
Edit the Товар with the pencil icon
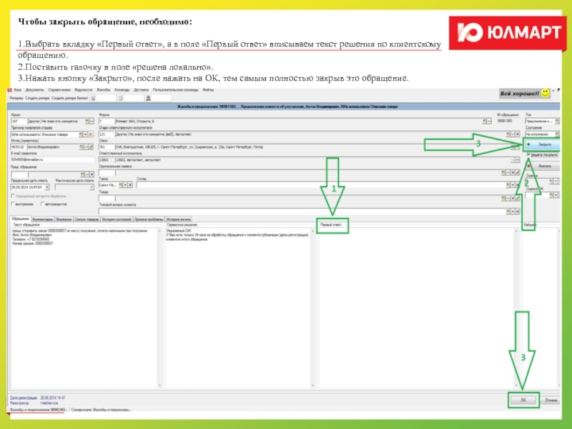coord(518,198)
